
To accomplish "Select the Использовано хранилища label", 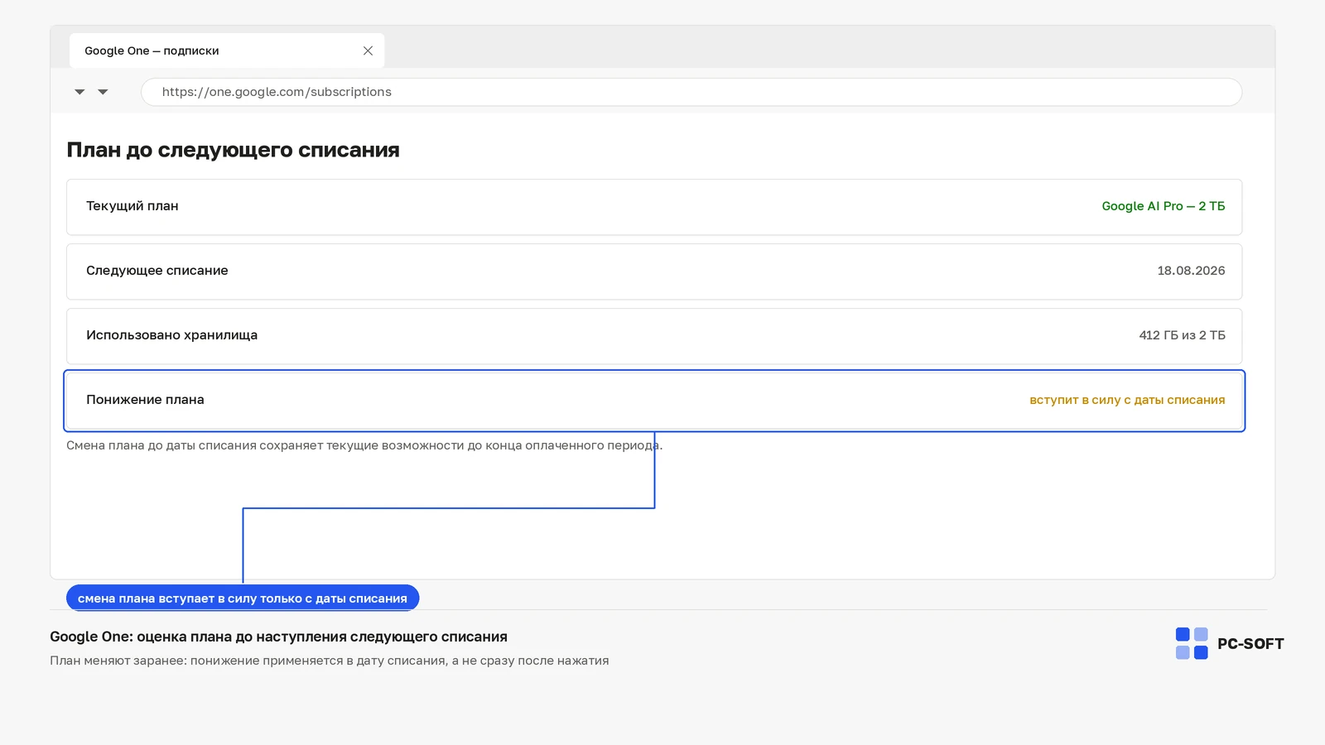I will click(171, 335).
